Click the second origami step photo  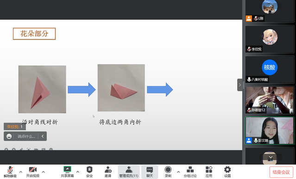coord(121,88)
